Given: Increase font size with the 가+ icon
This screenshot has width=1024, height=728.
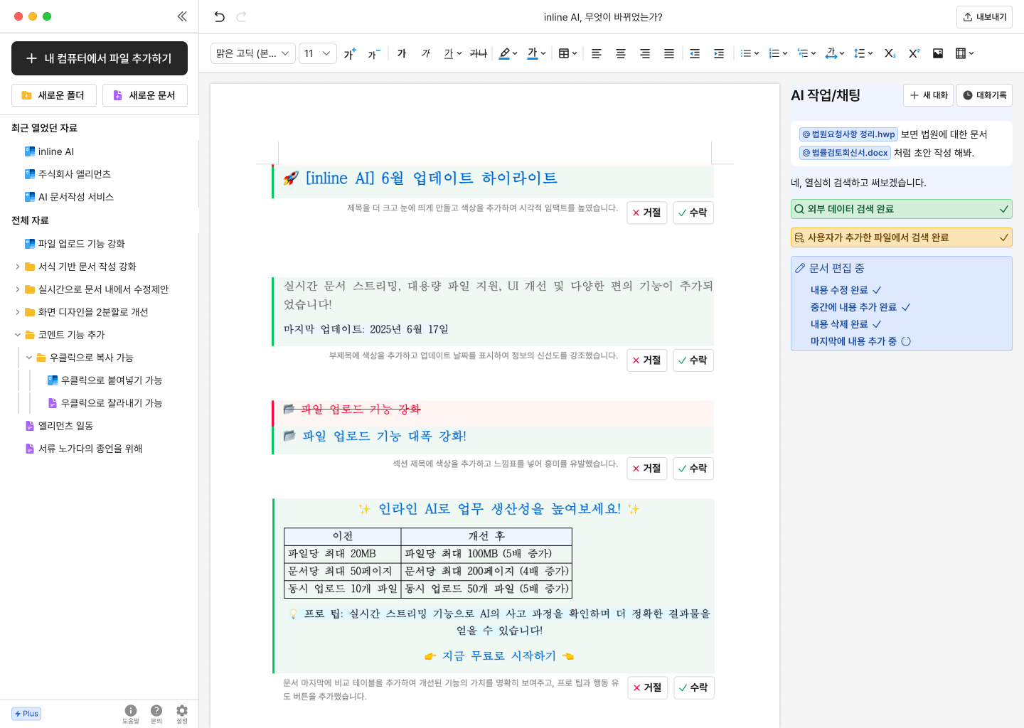Looking at the screenshot, I should tap(350, 53).
